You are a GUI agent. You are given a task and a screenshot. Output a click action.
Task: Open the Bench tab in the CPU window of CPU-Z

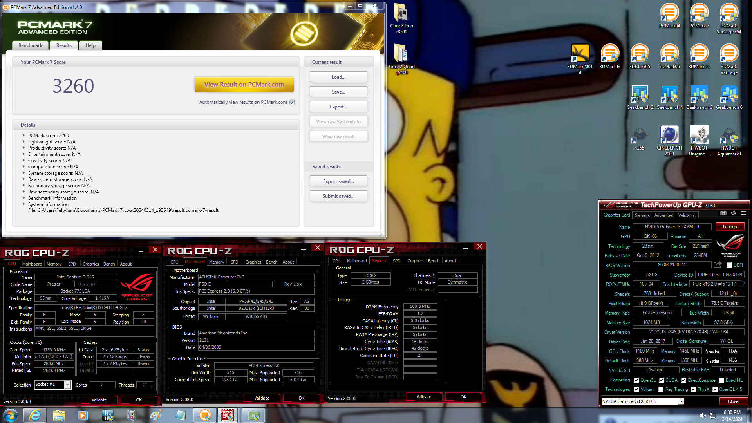point(109,264)
